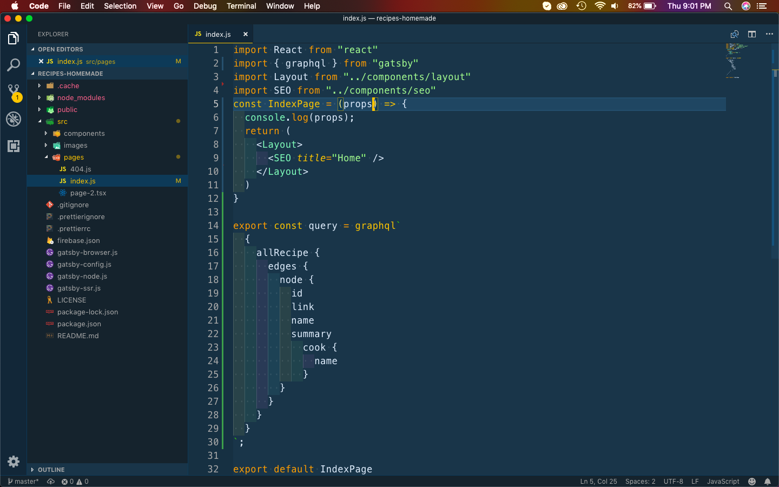Image resolution: width=779 pixels, height=487 pixels.
Task: Synchronize changes icon in status bar
Action: [x=51, y=482]
